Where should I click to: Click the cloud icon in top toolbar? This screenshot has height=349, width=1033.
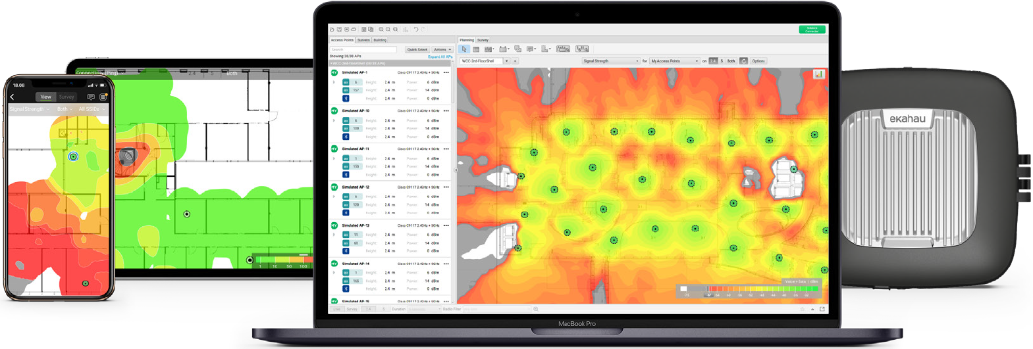(x=354, y=30)
